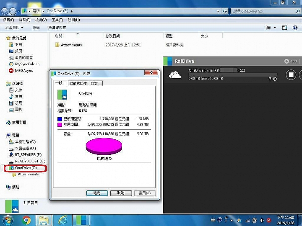
Task: Click the Forward navigation arrow in Explorer
Action: (13, 11)
